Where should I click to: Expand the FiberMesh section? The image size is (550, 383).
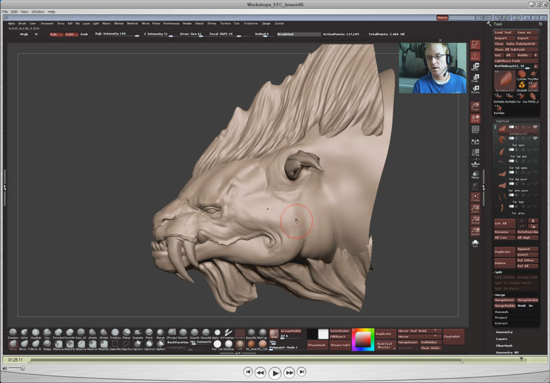[x=504, y=345]
